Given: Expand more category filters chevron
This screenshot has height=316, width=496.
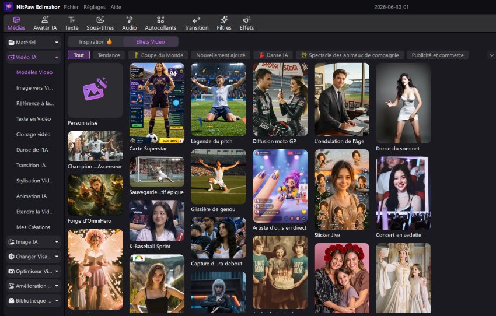Looking at the screenshot, I should click(x=491, y=55).
